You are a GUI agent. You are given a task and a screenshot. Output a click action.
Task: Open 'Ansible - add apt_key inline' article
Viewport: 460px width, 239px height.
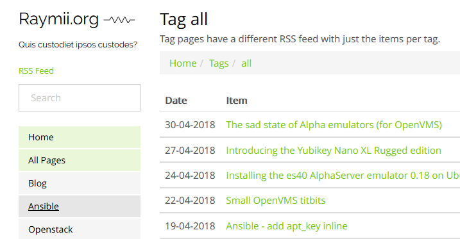tap(287, 226)
